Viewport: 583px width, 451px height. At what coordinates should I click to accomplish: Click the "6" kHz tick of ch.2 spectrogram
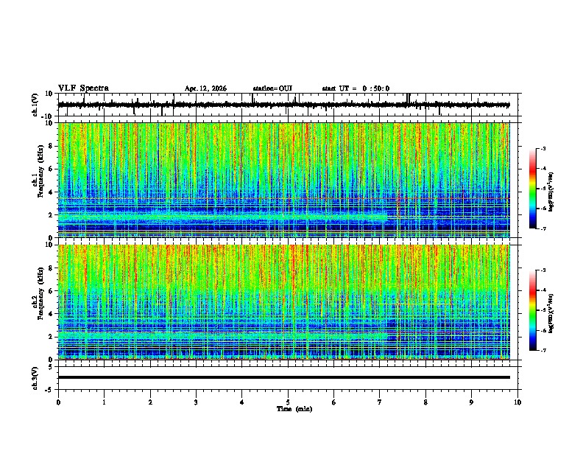click(x=52, y=291)
